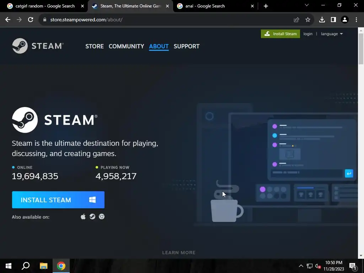Click the muted volume tray icon

318,266
